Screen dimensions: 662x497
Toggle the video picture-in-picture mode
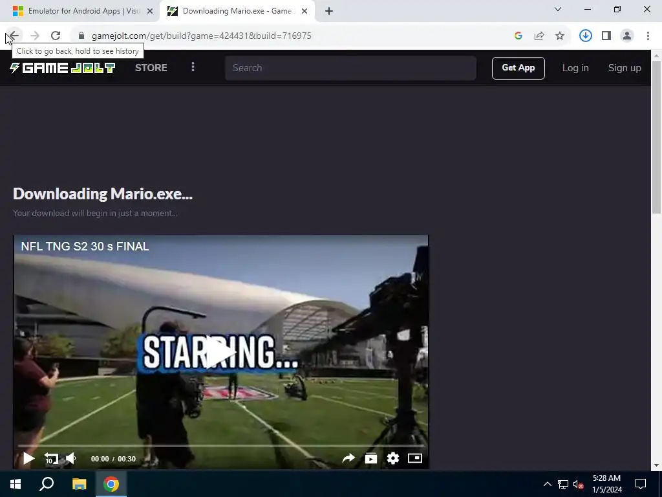(x=415, y=458)
